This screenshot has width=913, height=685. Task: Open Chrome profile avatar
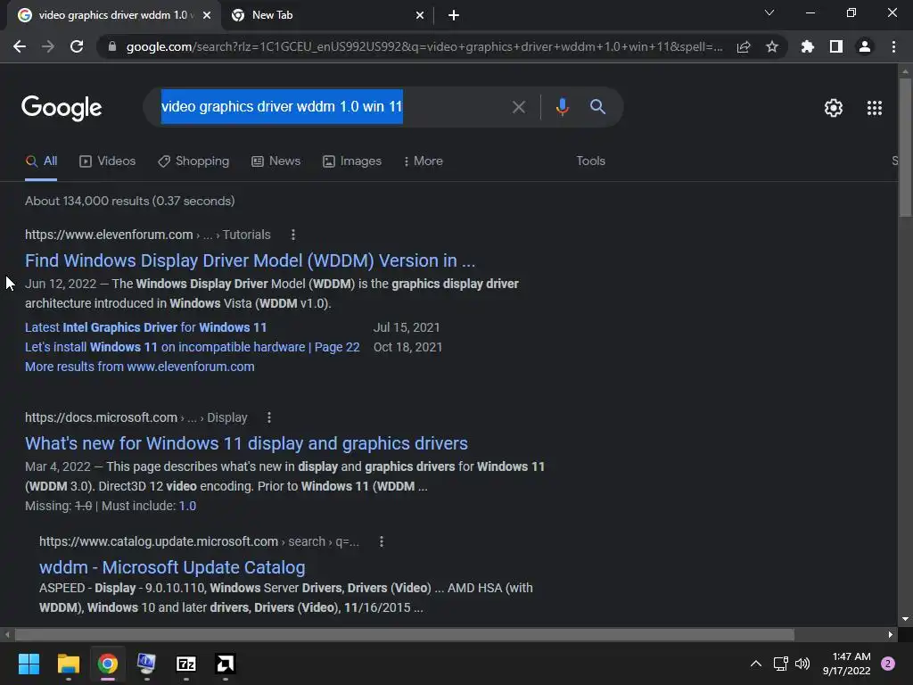tap(865, 46)
